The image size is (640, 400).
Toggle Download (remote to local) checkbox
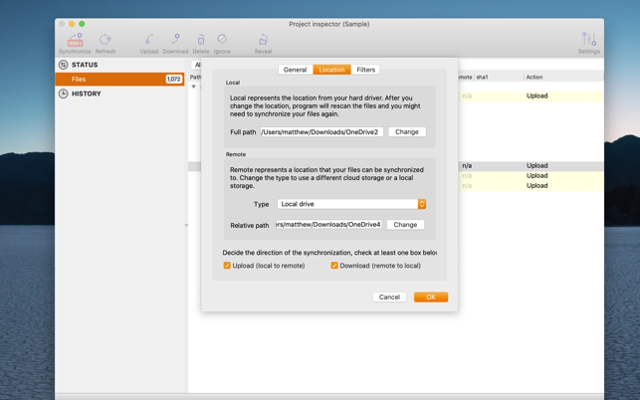pyautogui.click(x=334, y=266)
